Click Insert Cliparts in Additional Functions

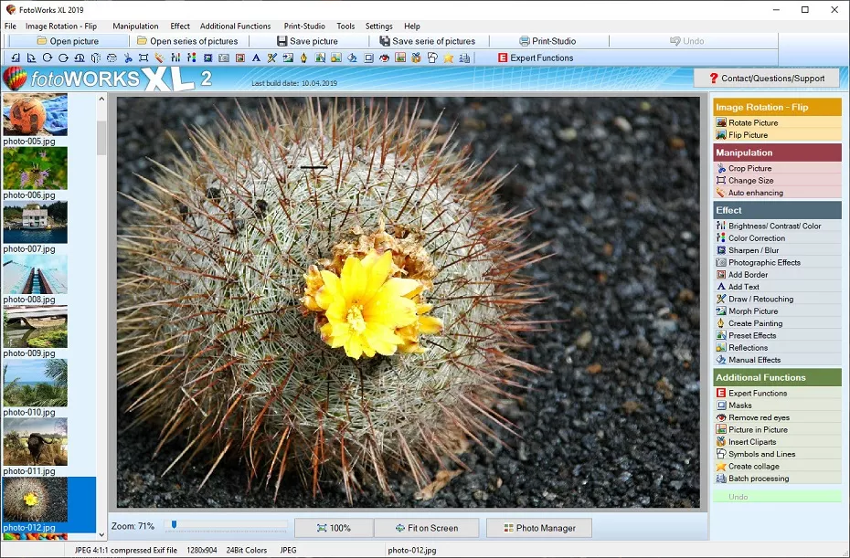(752, 442)
